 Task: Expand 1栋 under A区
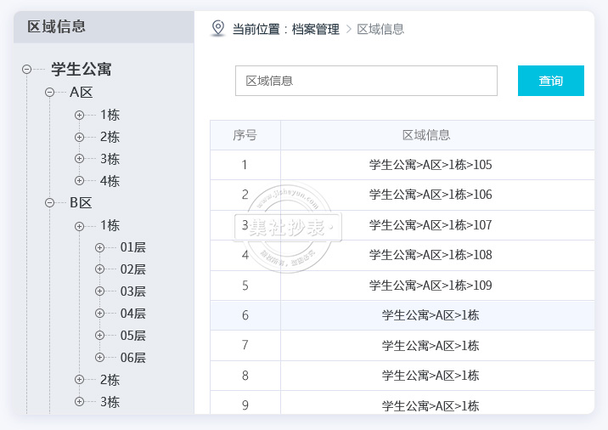click(x=79, y=115)
